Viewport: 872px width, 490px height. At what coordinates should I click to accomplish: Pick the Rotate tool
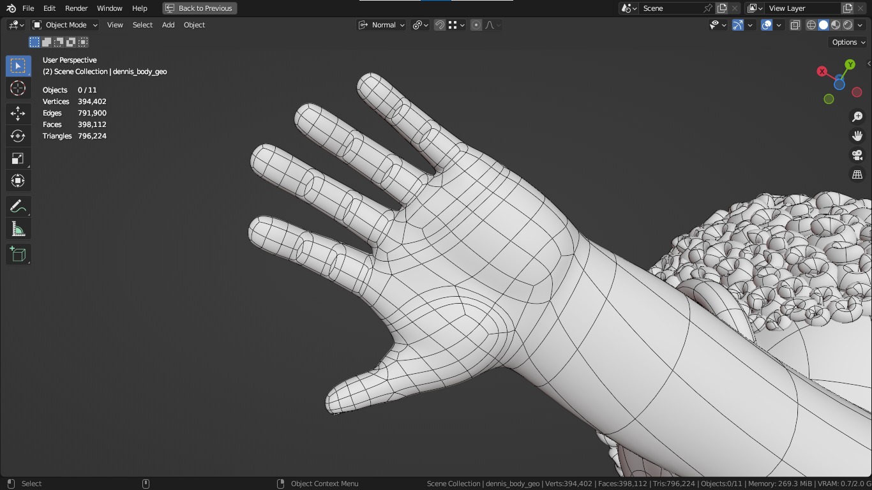pyautogui.click(x=18, y=136)
